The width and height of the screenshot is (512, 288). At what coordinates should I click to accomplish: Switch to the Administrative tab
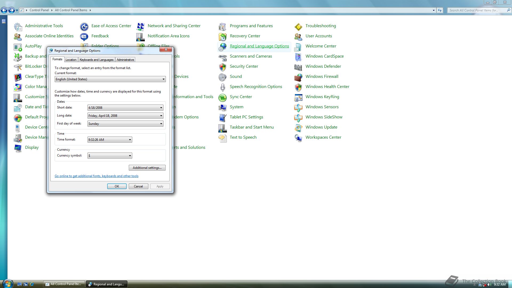pyautogui.click(x=125, y=60)
